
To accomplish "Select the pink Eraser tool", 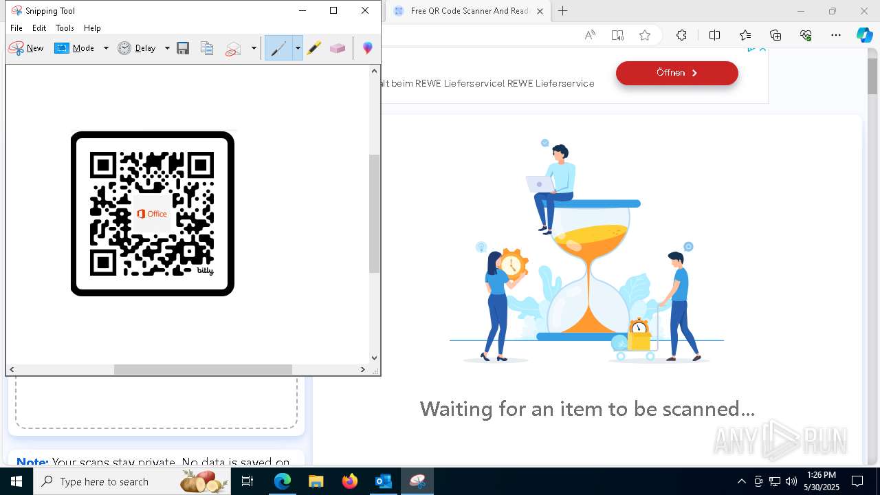I will (x=338, y=48).
